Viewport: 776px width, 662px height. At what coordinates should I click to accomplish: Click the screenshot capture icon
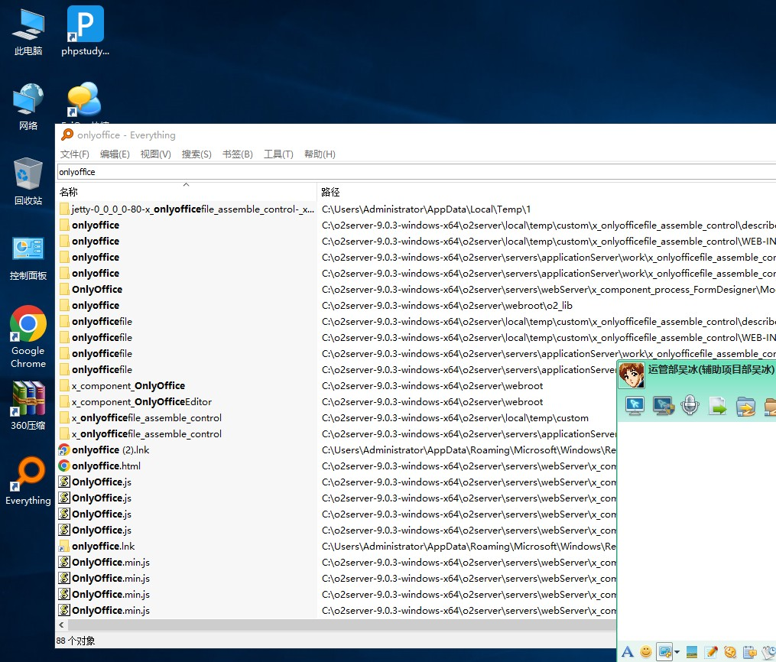pos(664,652)
